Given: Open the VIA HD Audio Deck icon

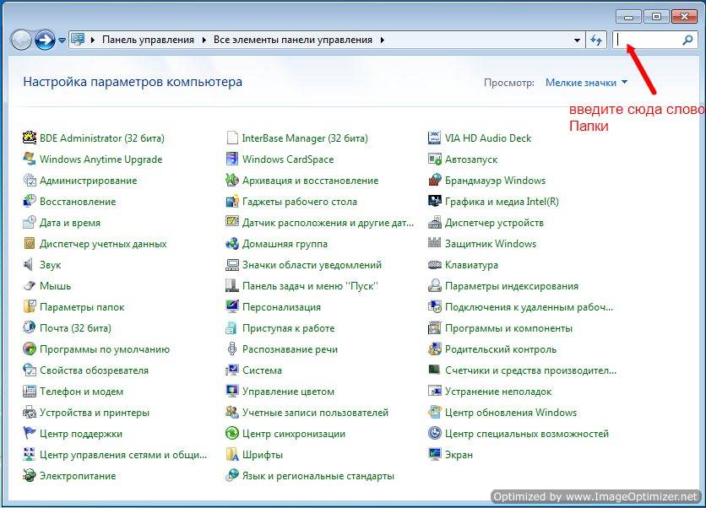Looking at the screenshot, I should [x=435, y=138].
